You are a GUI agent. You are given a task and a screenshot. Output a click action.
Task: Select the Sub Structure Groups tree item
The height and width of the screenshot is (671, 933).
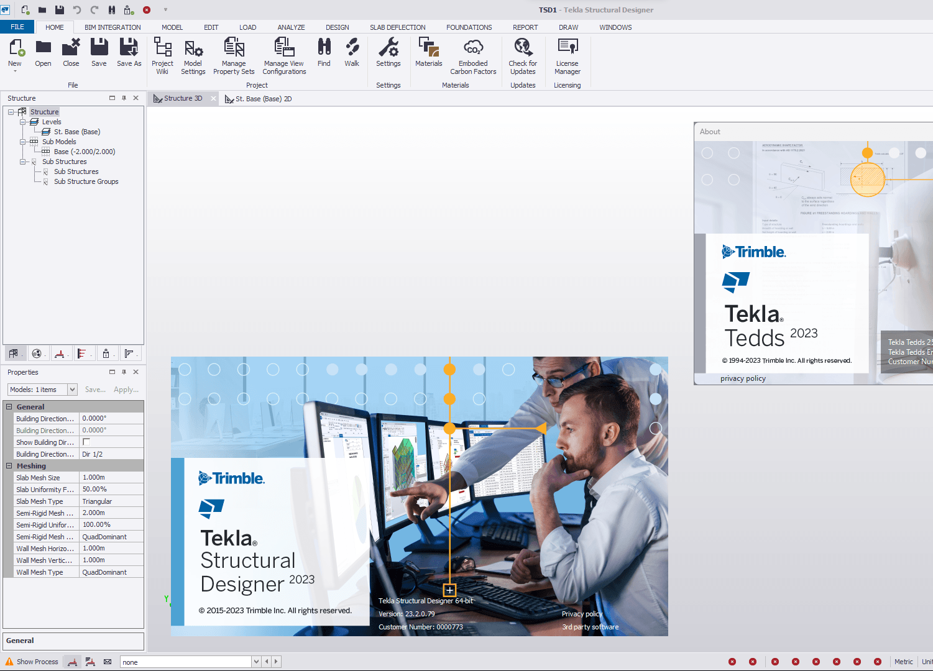tap(86, 181)
